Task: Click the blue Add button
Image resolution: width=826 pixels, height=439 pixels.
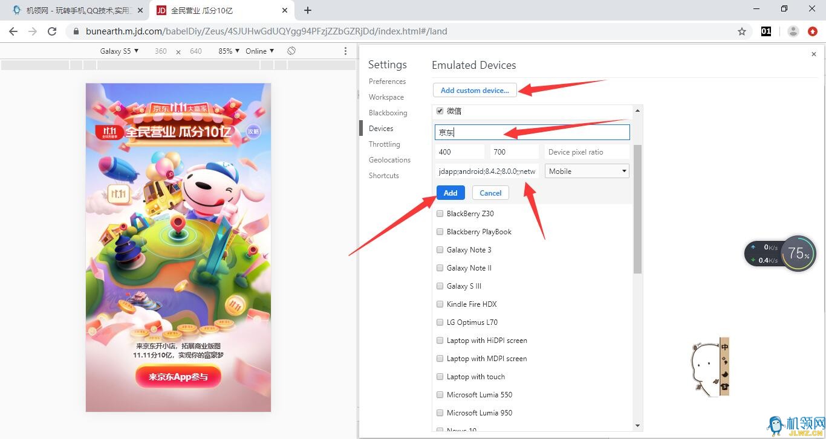Action: pyautogui.click(x=450, y=193)
